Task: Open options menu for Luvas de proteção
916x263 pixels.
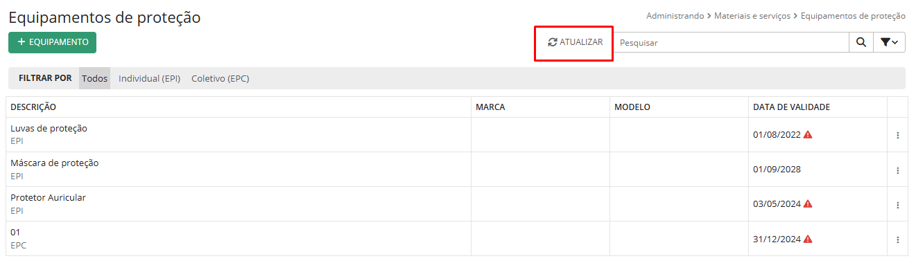Action: 897,135
